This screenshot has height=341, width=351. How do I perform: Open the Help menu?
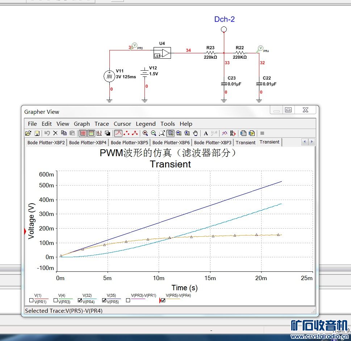pos(186,124)
